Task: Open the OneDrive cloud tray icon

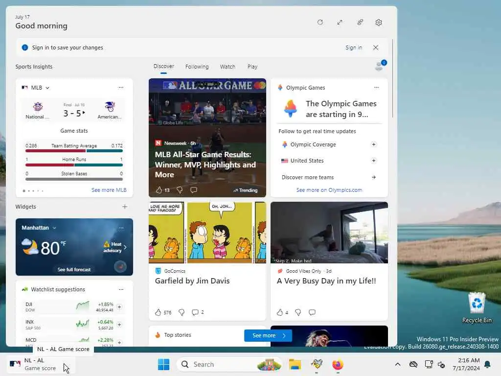Action: 413,364
